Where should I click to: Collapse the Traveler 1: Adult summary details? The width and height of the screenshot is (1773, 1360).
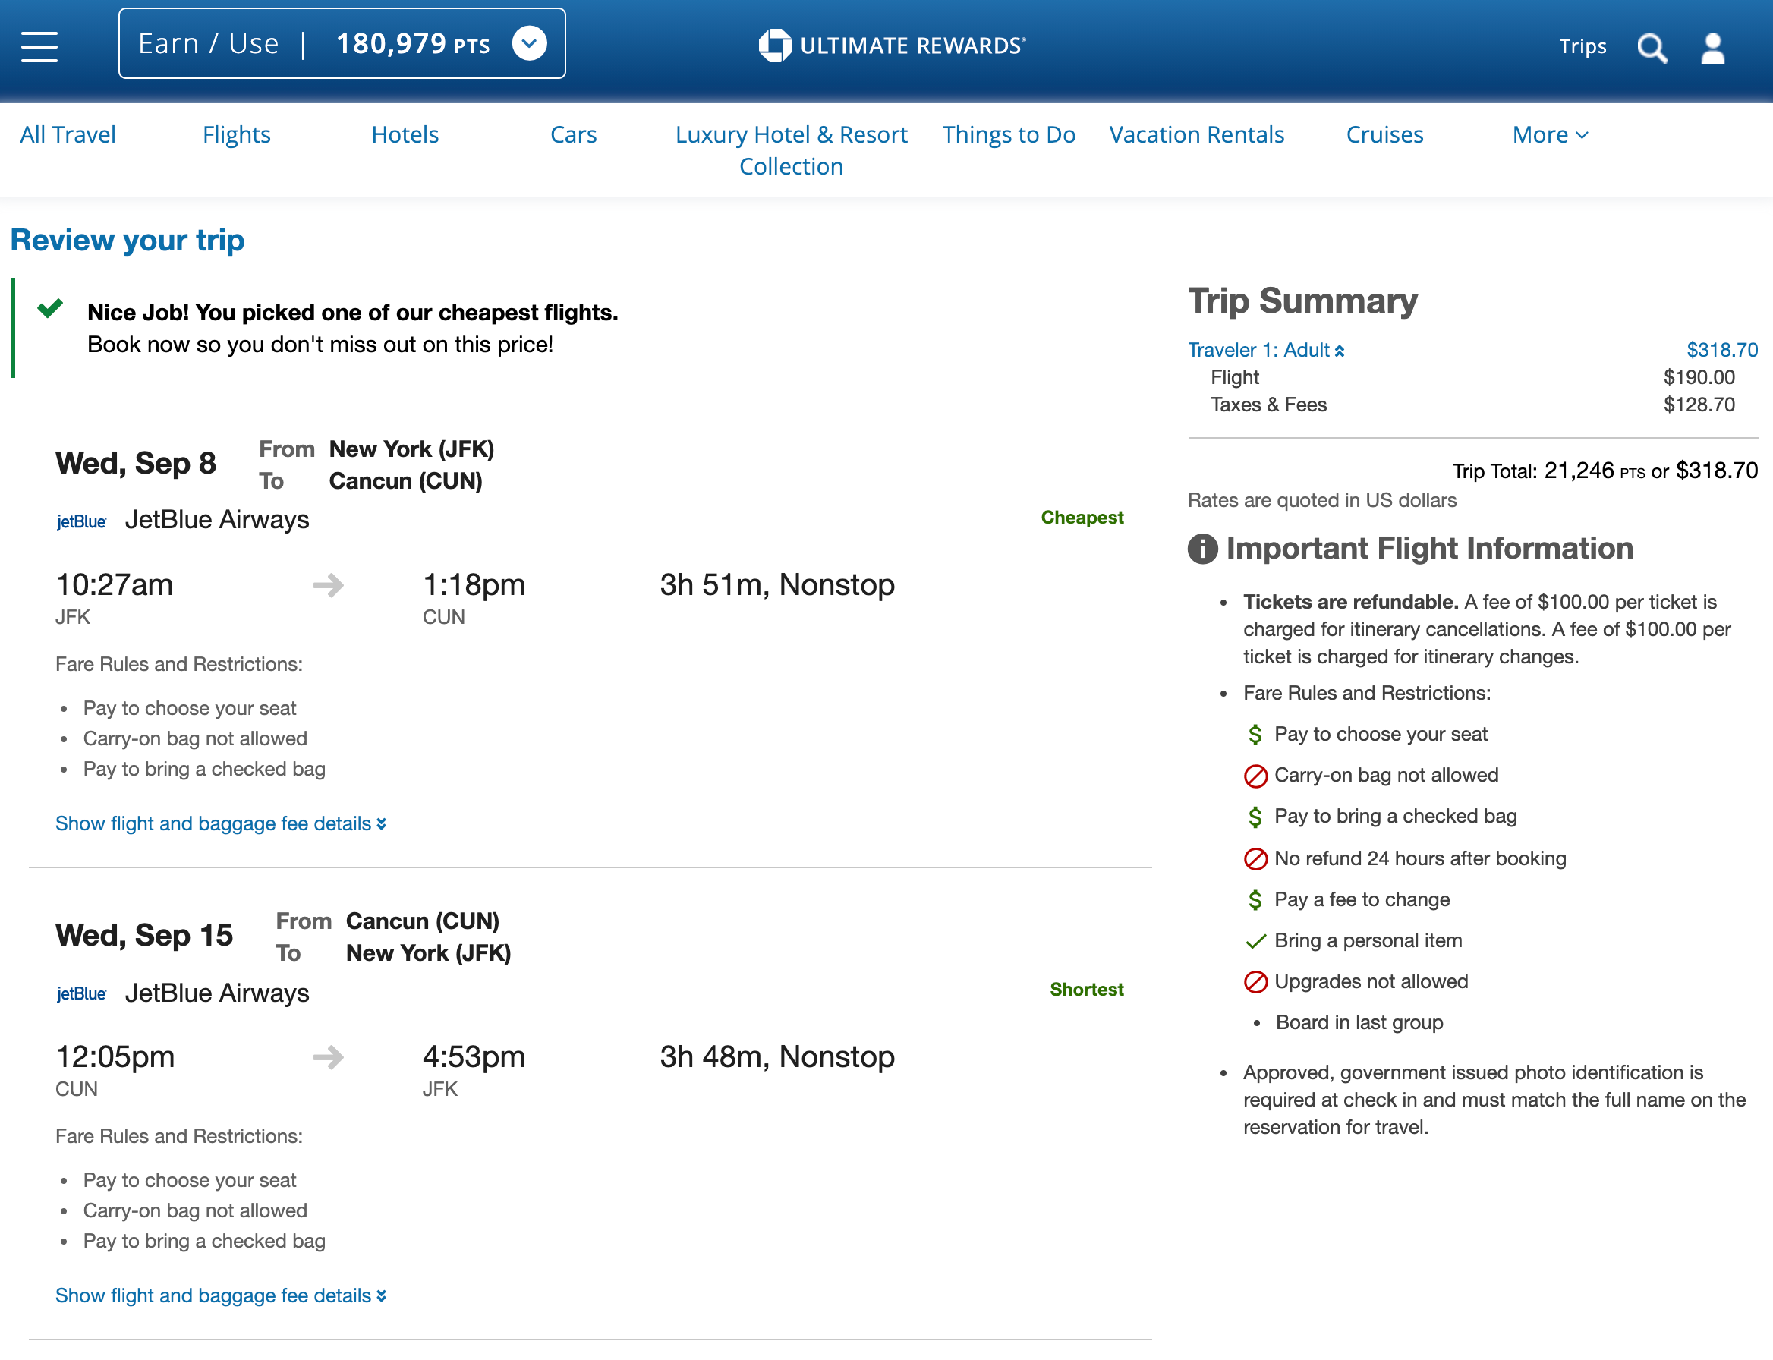pos(1340,350)
